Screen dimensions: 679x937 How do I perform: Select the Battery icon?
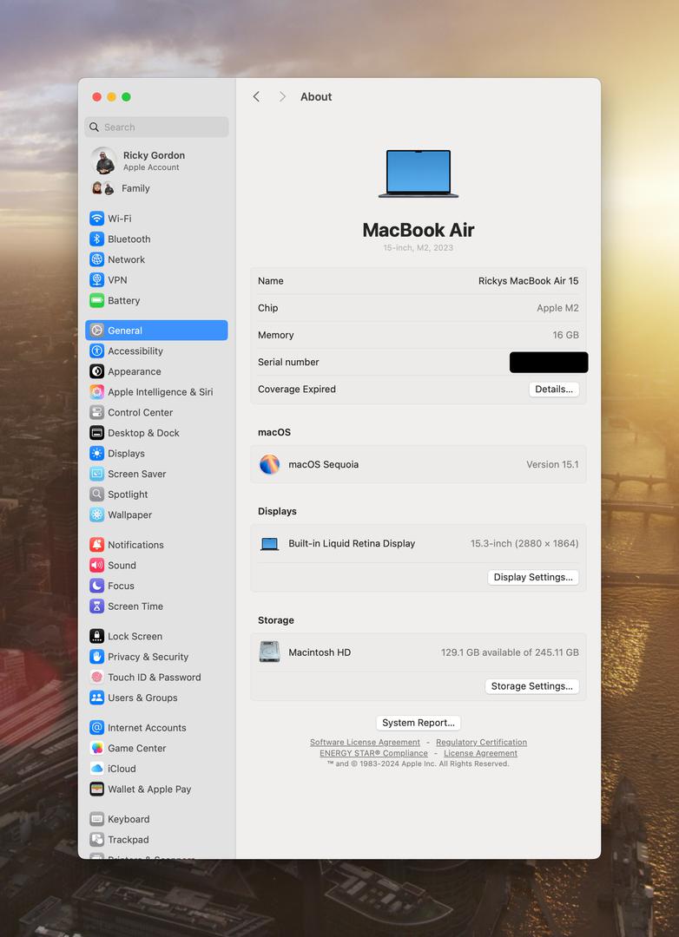pyautogui.click(x=97, y=300)
